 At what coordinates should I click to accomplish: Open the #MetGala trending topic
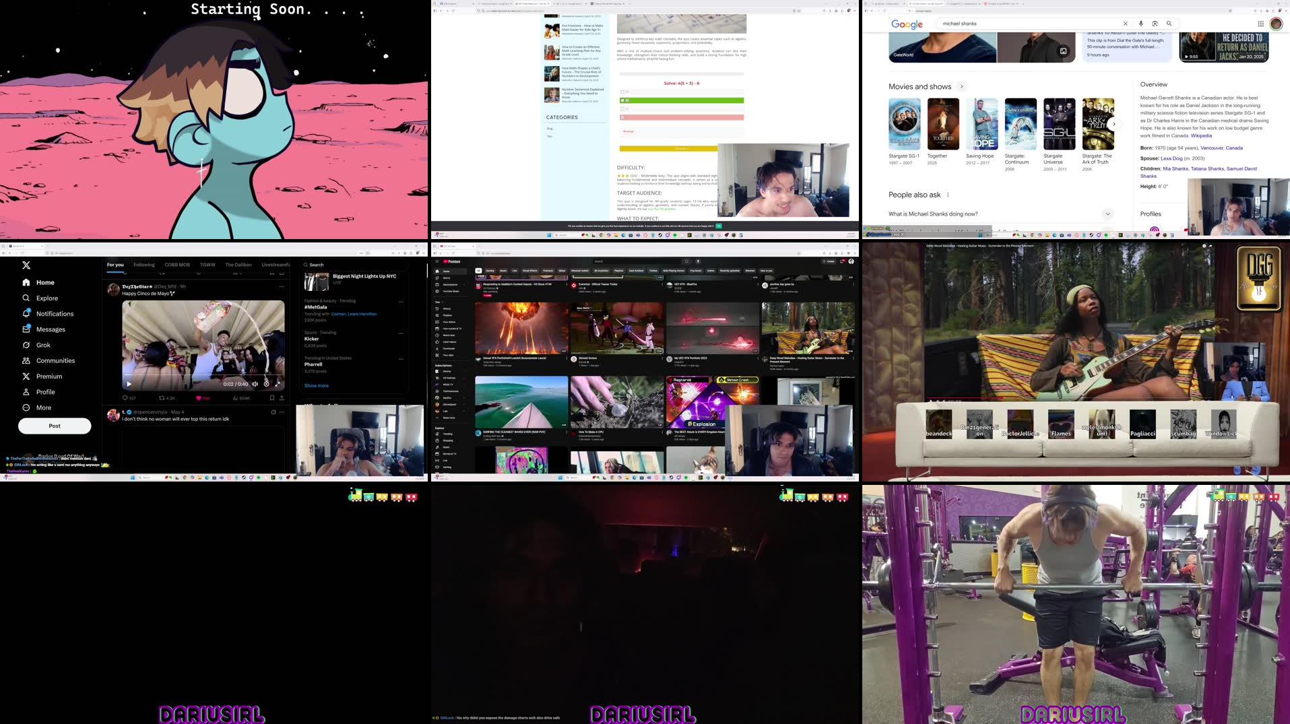click(x=316, y=307)
